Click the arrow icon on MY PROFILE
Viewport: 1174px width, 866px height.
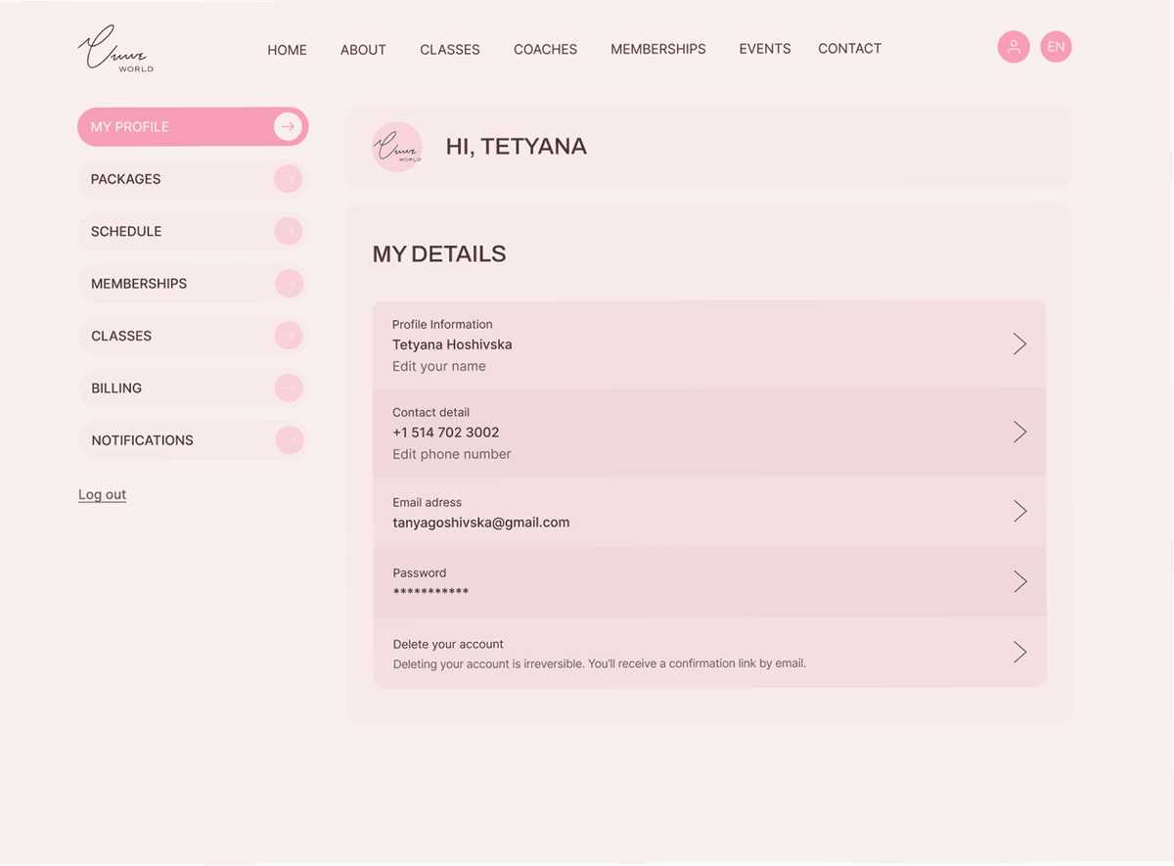pos(288,126)
